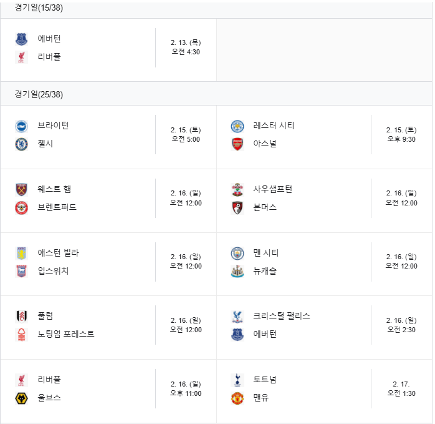The height and width of the screenshot is (424, 435).
Task: Select the 2. 17. 오전 1:30 kickoff time
Action: pos(401,388)
